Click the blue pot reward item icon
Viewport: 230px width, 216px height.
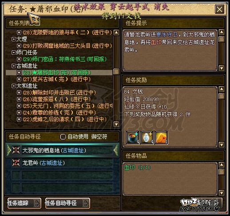click(133, 138)
